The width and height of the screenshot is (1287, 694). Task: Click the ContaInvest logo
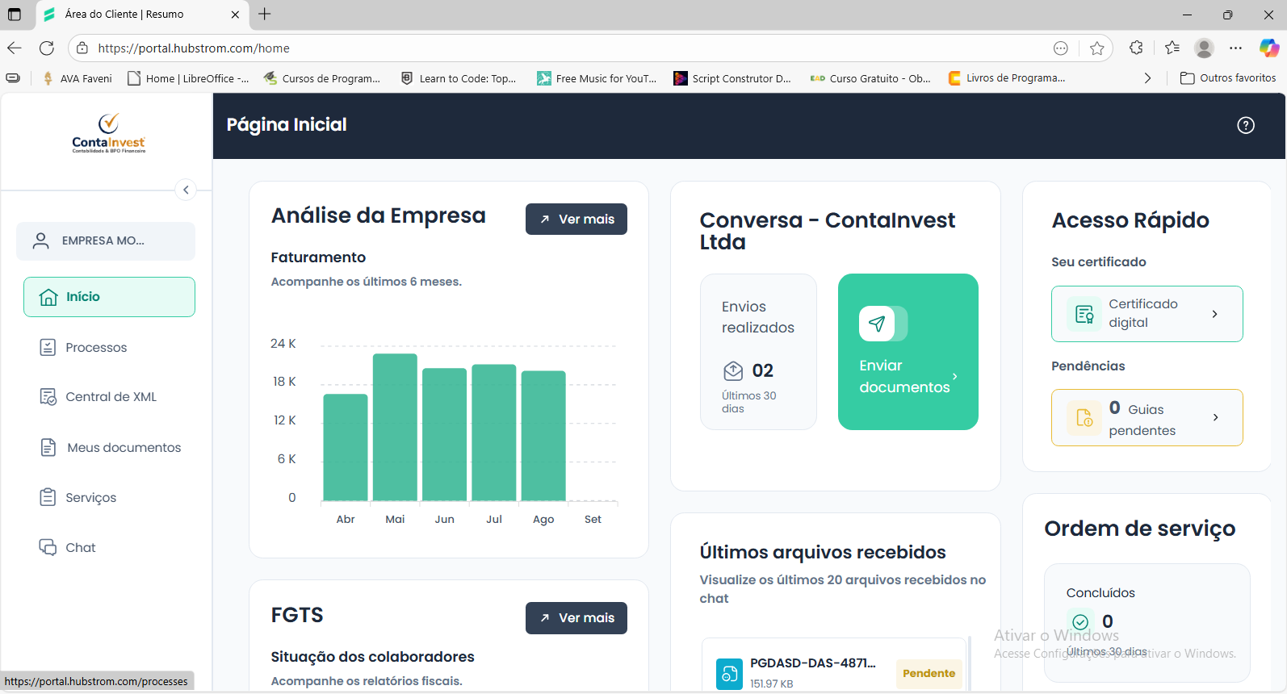(x=109, y=134)
